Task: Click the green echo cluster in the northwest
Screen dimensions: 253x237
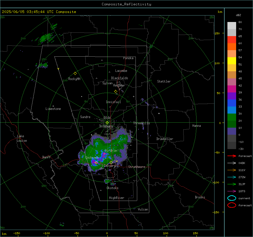Action: pyautogui.click(x=46, y=38)
